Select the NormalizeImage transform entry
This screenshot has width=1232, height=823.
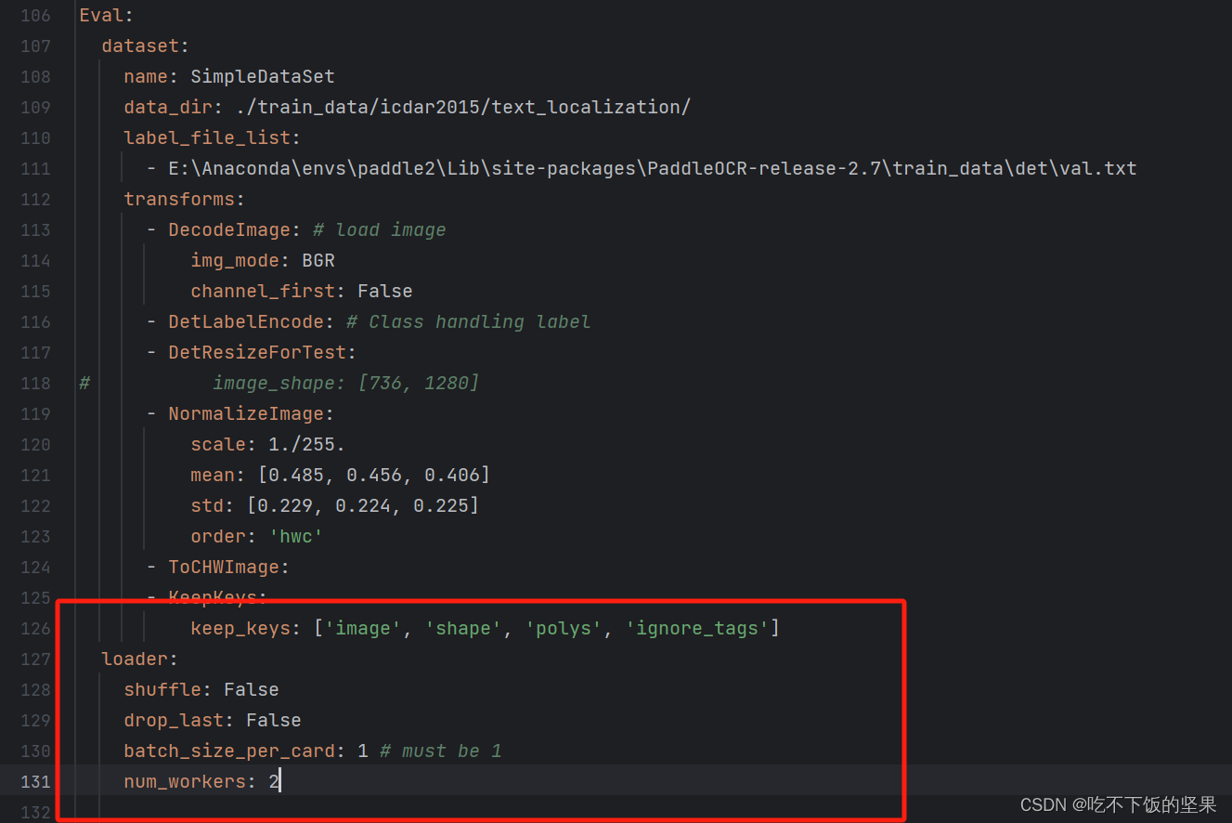(247, 413)
